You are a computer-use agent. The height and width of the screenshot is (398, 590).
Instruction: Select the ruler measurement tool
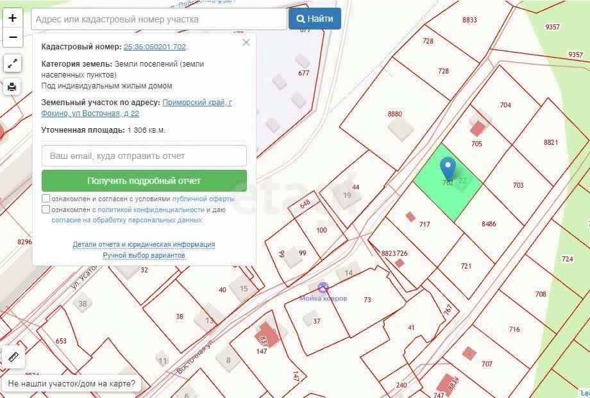pos(13,357)
